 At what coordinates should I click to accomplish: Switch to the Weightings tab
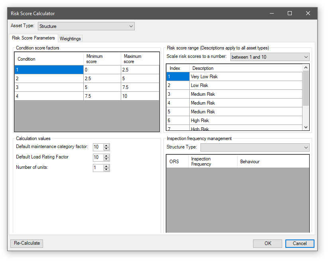pyautogui.click(x=70, y=39)
